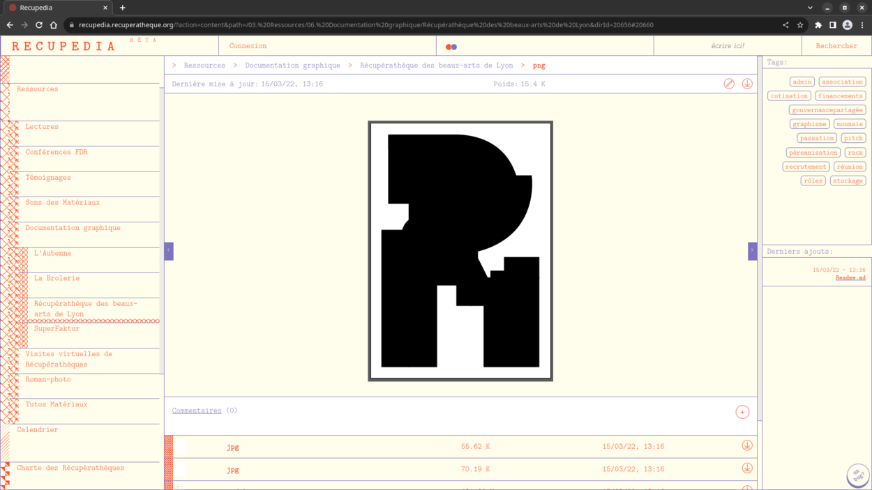Screen dimensions: 872x490
Task: Go to previous image with left arrow
Action: pos(169,251)
